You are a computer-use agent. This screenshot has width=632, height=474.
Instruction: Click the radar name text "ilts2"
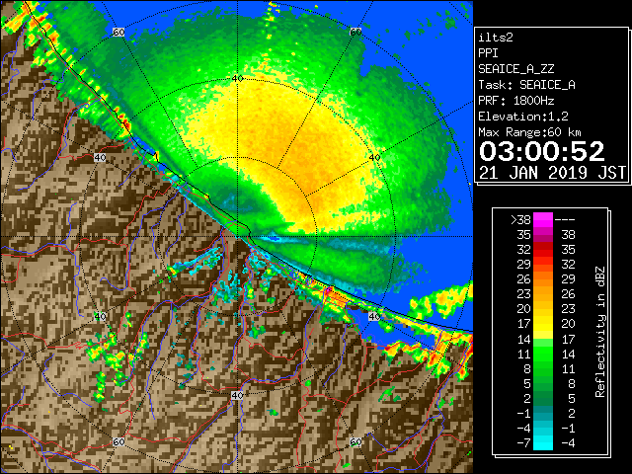click(496, 38)
